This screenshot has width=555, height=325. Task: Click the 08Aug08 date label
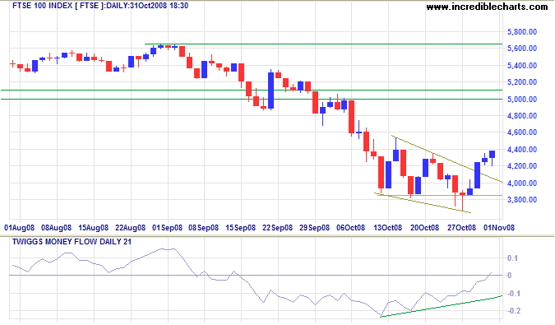coord(56,228)
